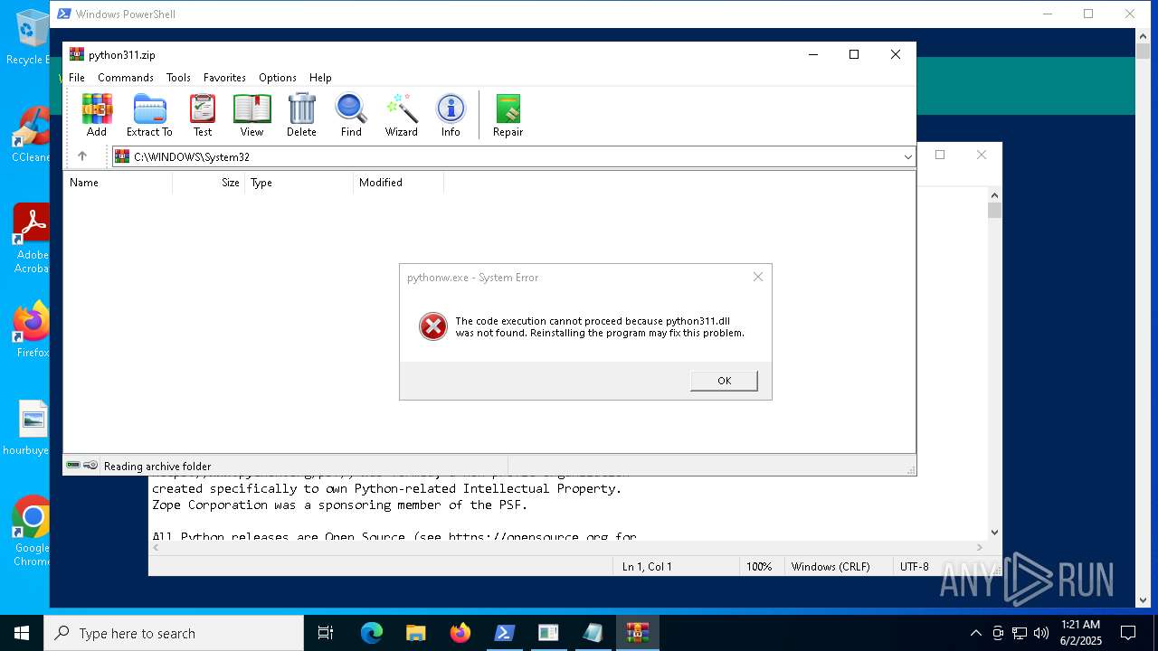Show hidden system tray icons
Viewport: 1158px width, 651px height.
(975, 633)
